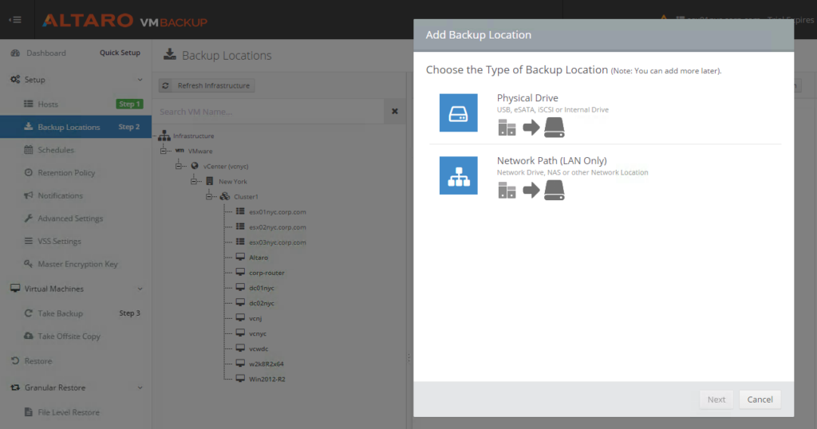Open Hosts in sidebar
The image size is (817, 429).
click(x=48, y=104)
